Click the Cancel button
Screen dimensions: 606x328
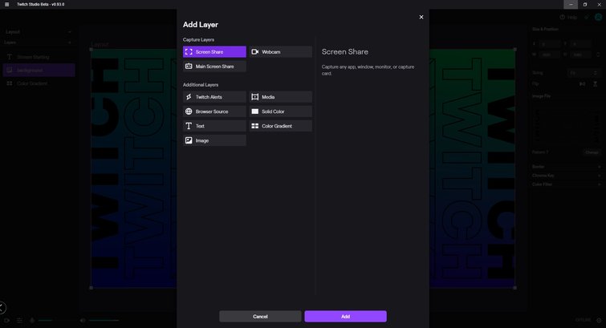pos(260,317)
